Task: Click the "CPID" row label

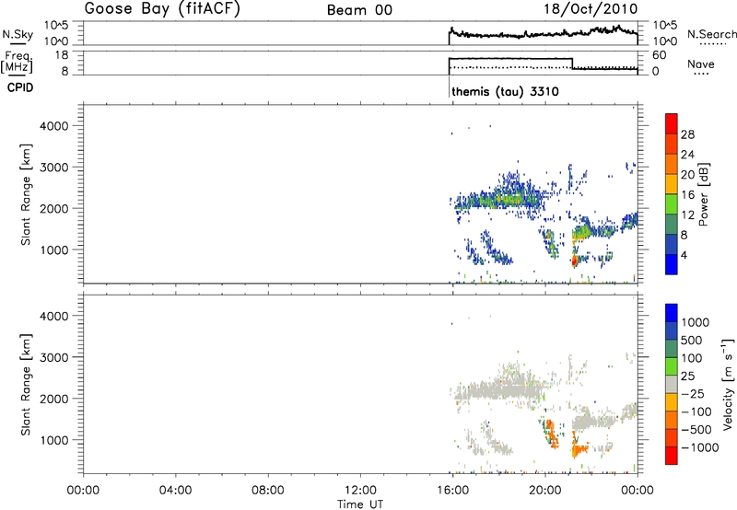Action: (x=20, y=87)
